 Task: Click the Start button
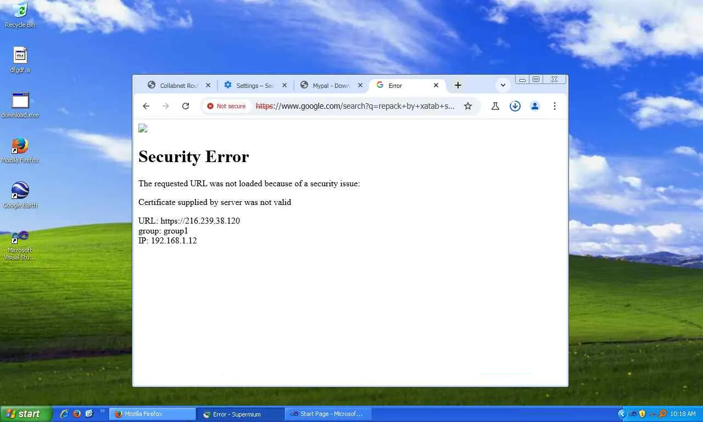(26, 414)
